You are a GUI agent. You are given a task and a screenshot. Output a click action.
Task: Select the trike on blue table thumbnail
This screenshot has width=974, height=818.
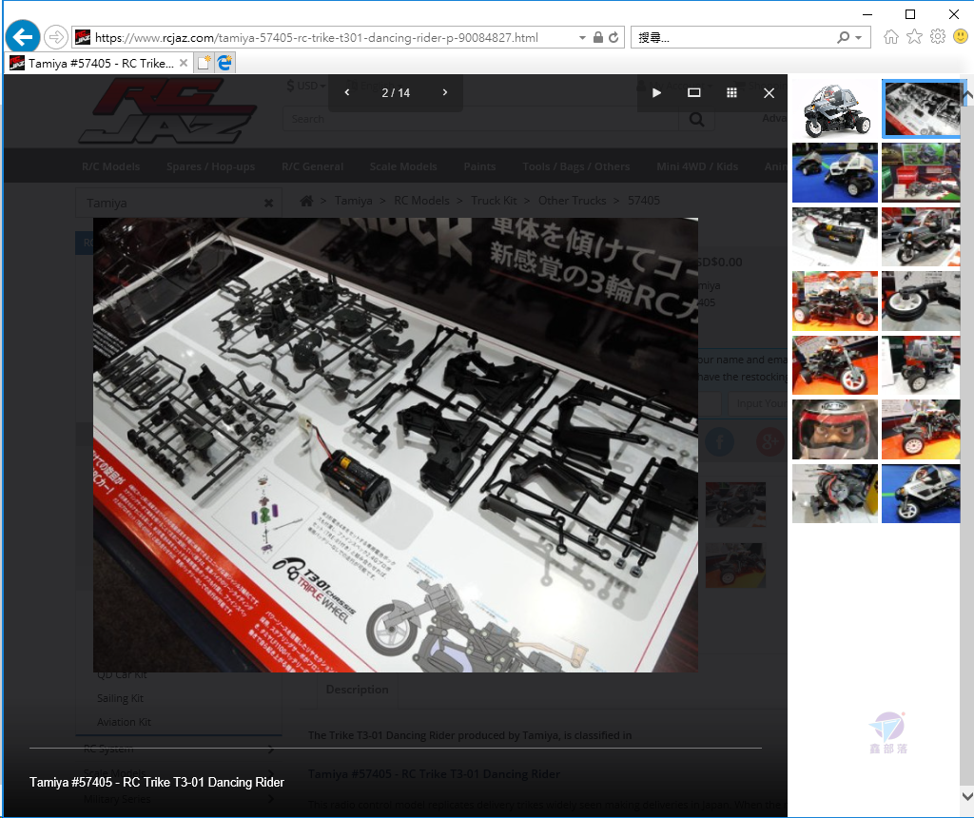(x=835, y=173)
